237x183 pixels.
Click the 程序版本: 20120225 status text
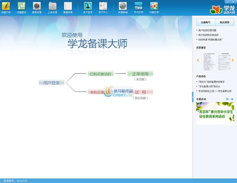(15, 181)
